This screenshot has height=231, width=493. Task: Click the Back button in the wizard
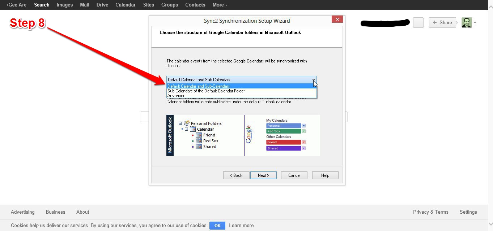coord(236,175)
